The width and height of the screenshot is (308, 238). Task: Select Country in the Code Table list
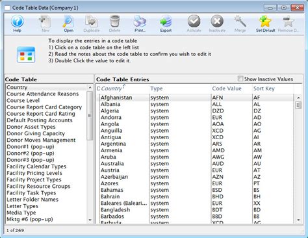point(46,87)
